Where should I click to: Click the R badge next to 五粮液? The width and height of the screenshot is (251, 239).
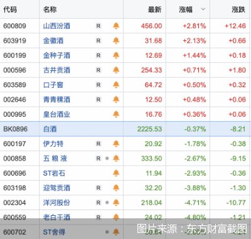pos(99,159)
